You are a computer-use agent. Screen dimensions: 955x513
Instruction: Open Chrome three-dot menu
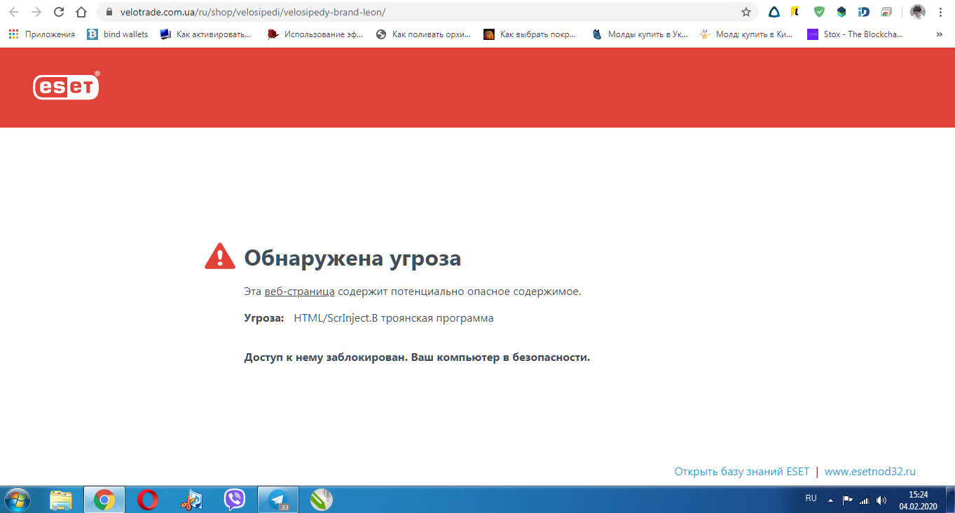940,12
